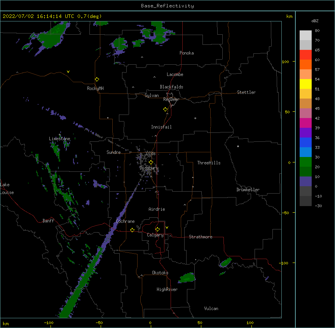Pick the red legend swatch below 65
The height and width of the screenshot is (328, 335).
(305, 55)
